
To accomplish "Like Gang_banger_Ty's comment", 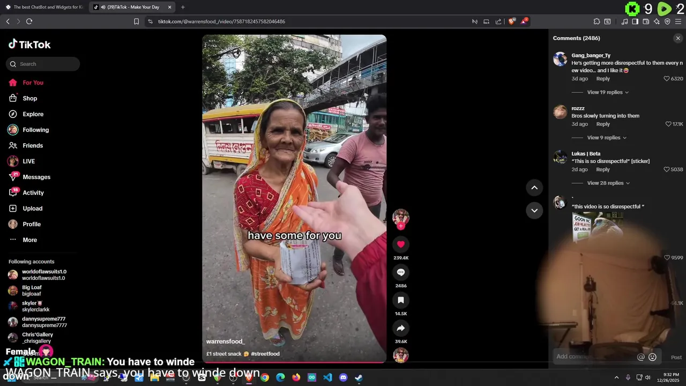I will coord(667,79).
